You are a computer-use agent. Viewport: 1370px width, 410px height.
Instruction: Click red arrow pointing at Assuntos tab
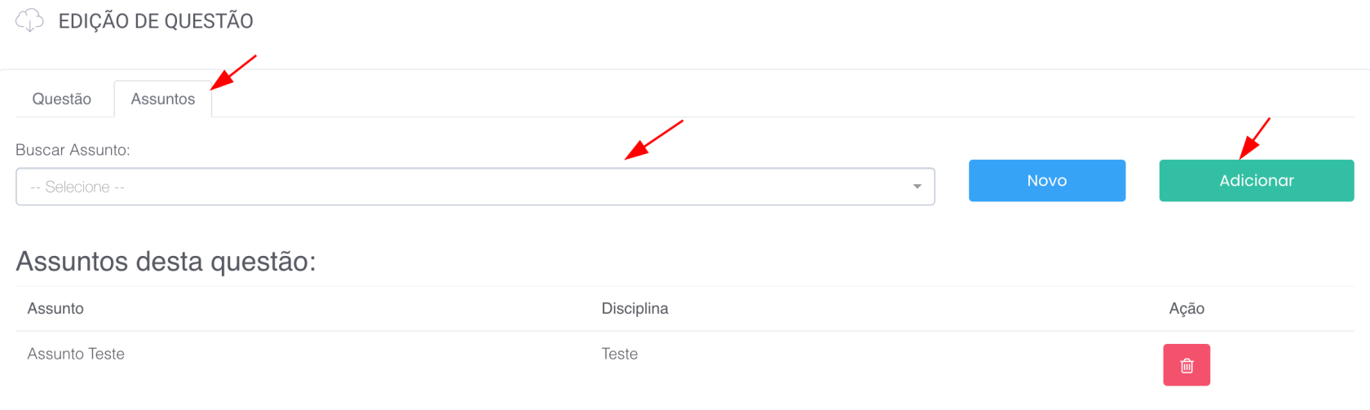click(x=233, y=73)
